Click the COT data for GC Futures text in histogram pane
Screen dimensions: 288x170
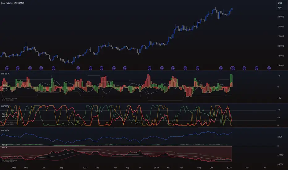9,99
